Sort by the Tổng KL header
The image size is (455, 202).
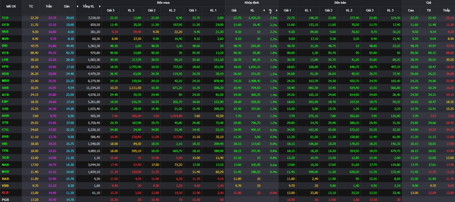pos(88,6)
